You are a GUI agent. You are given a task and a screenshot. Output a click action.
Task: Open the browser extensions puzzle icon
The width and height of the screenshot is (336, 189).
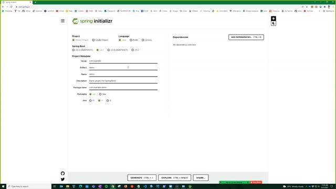coord(324,7)
